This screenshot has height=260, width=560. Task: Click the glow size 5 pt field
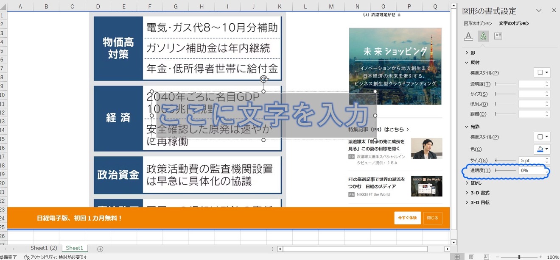tap(532, 160)
